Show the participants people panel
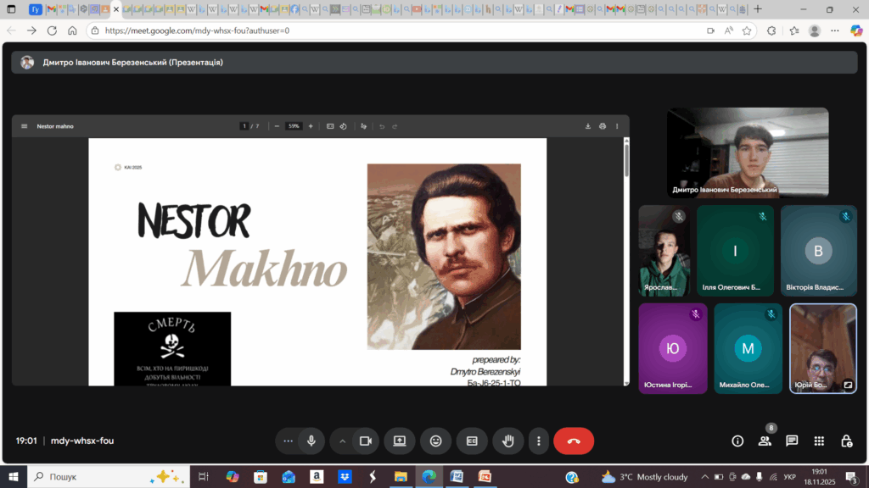Screen dimensions: 869x488 pyautogui.click(x=765, y=441)
